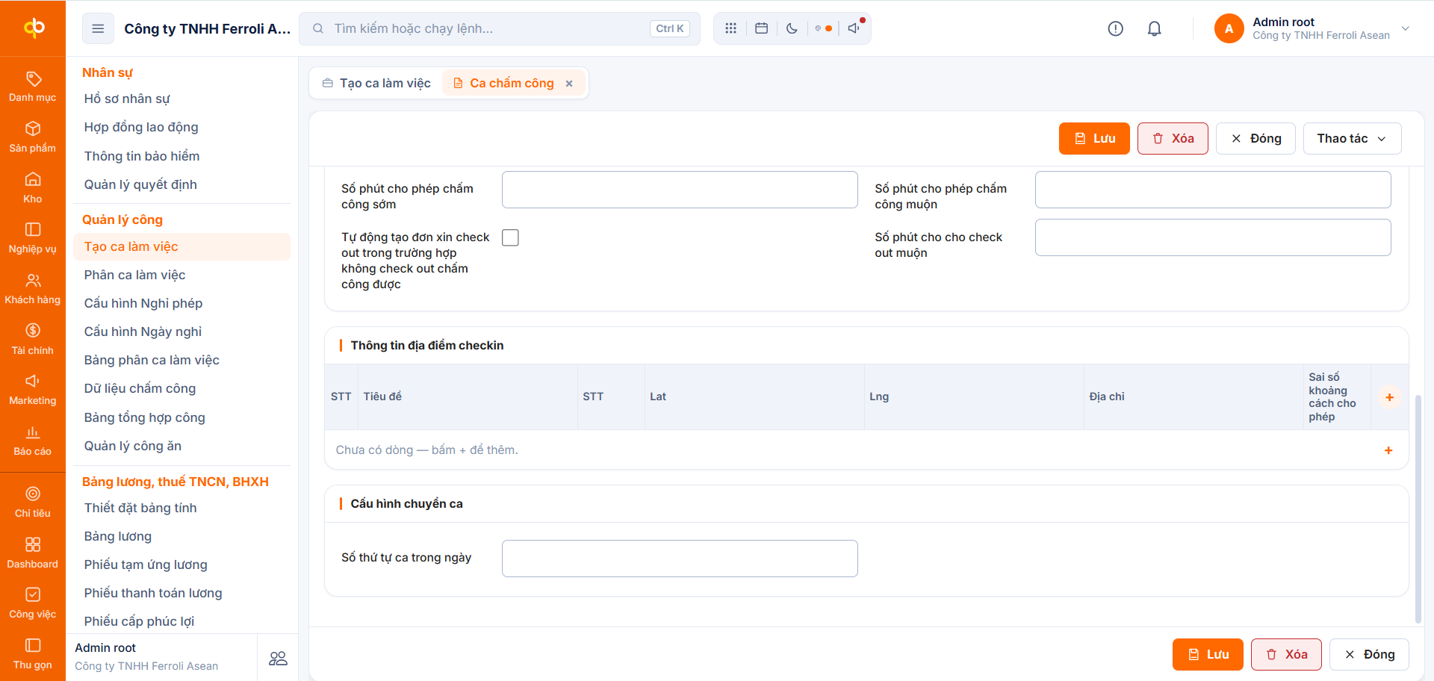
Task: Toggle the hamburger menu button
Action: (x=98, y=28)
